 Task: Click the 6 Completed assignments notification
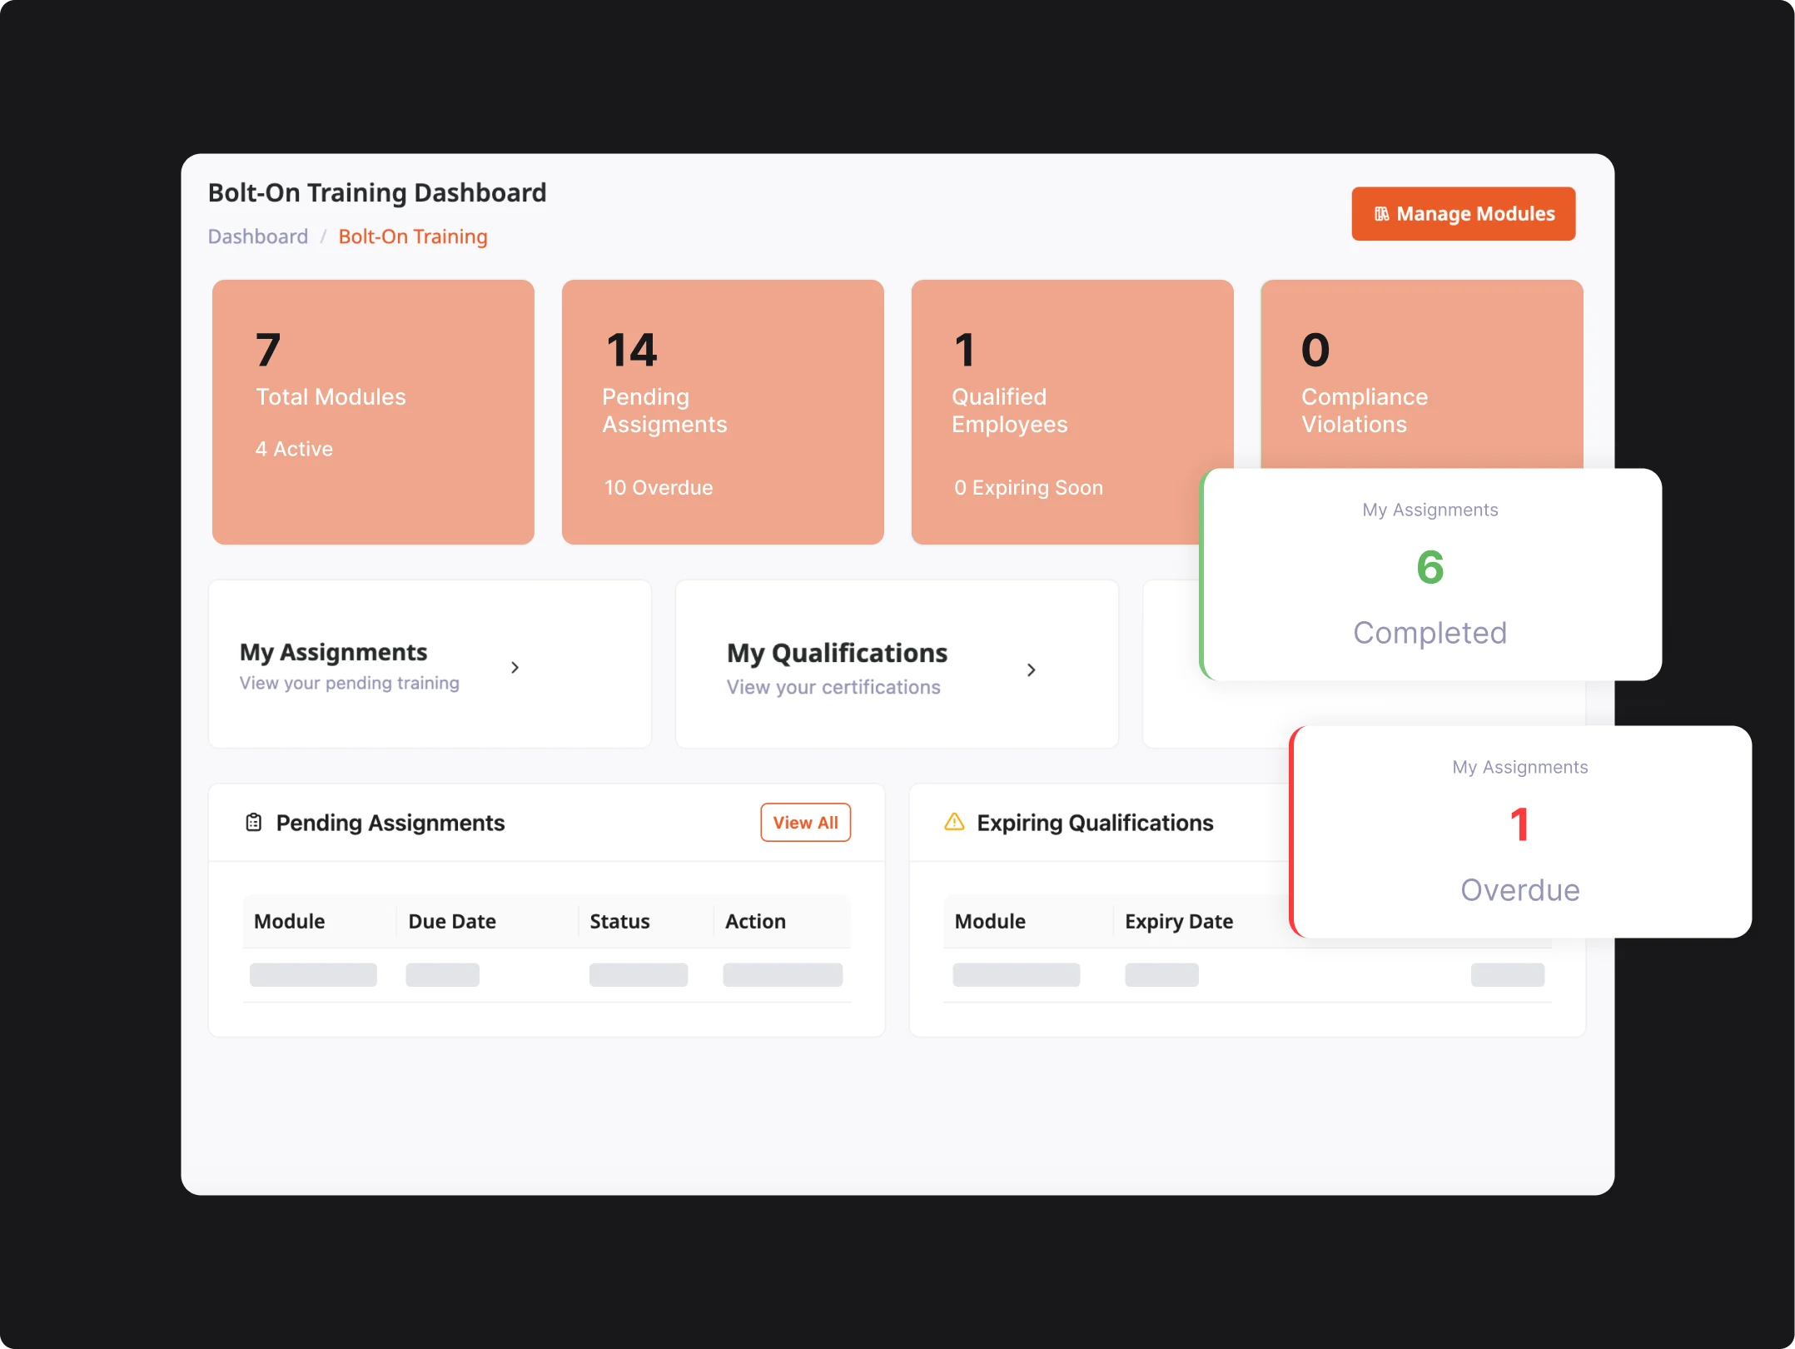(x=1430, y=575)
